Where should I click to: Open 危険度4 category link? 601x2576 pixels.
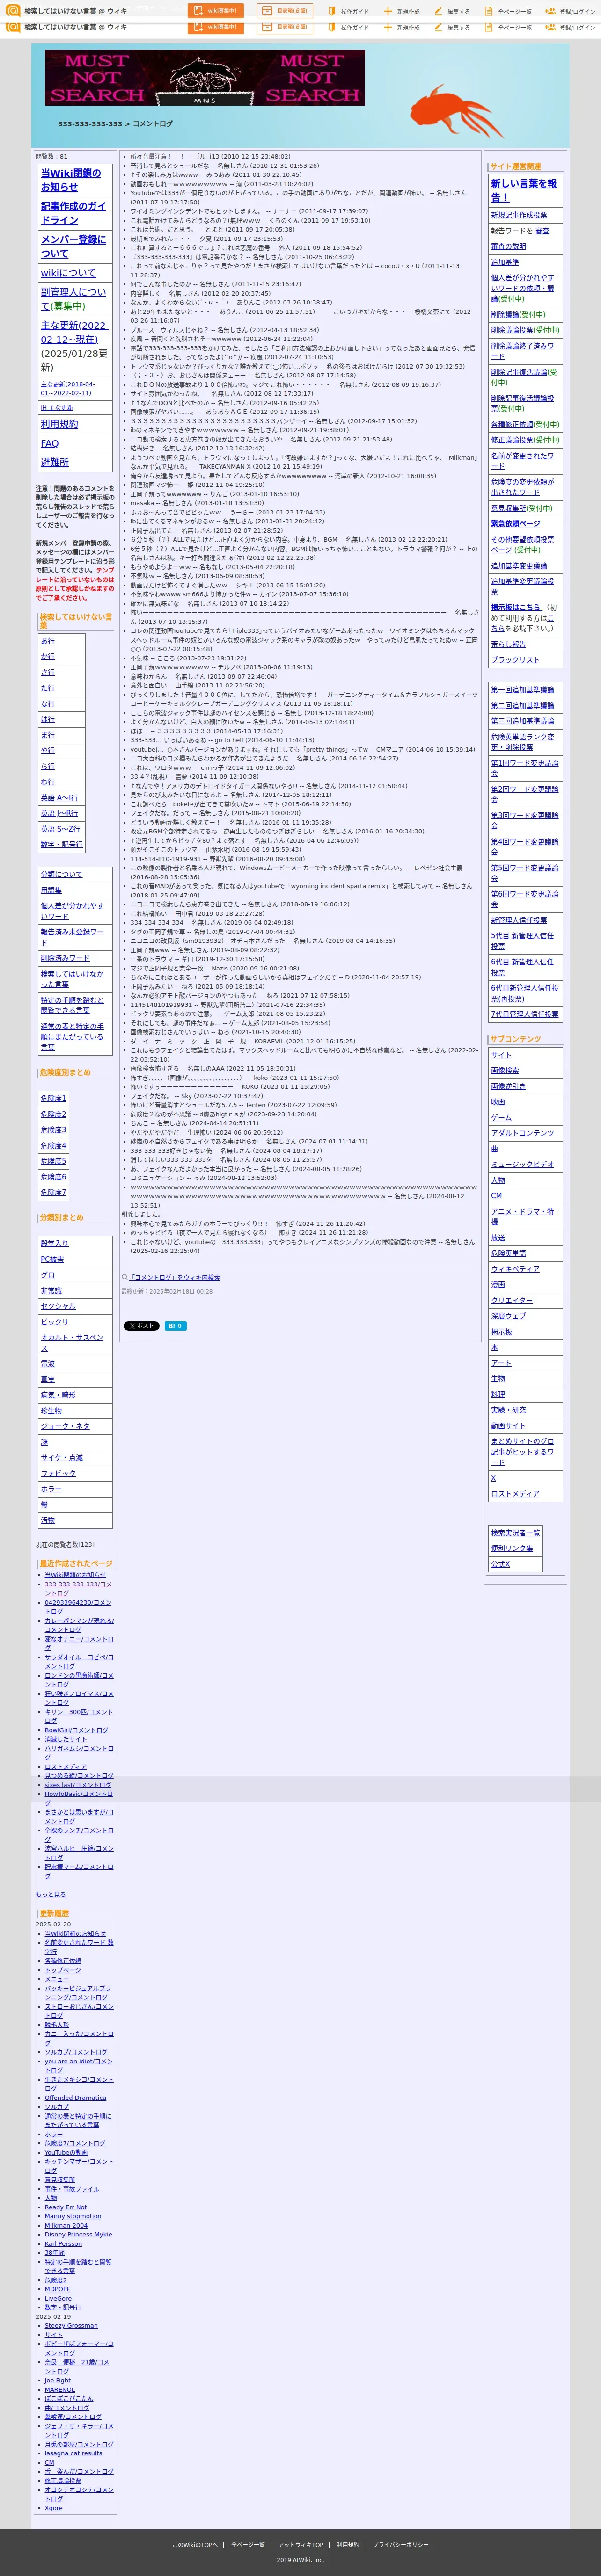(53, 1145)
